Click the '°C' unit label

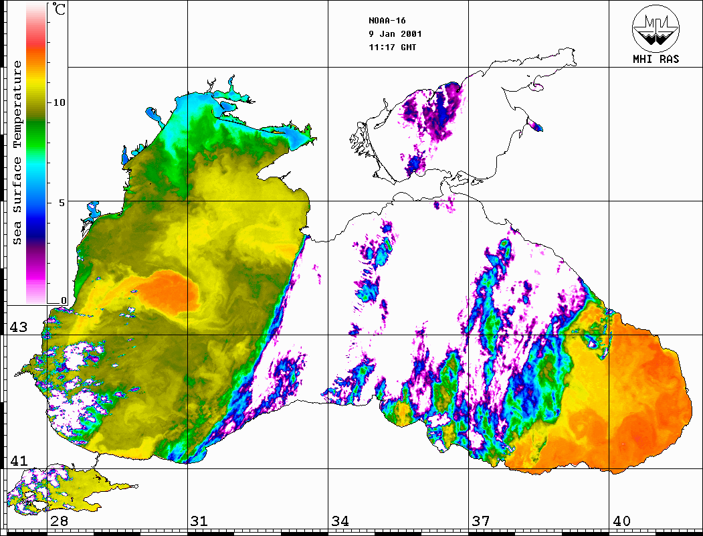click(x=59, y=9)
